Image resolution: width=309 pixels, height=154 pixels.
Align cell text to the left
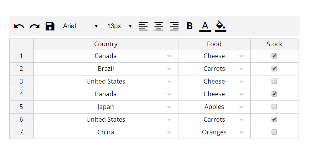pyautogui.click(x=143, y=26)
